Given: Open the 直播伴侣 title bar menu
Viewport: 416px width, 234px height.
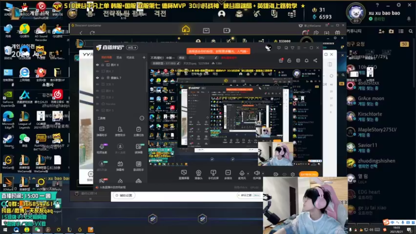Looking at the screenshot, I should pos(298,48).
